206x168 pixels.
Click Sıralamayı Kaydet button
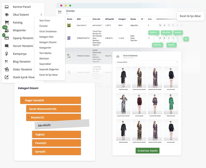click(147, 151)
